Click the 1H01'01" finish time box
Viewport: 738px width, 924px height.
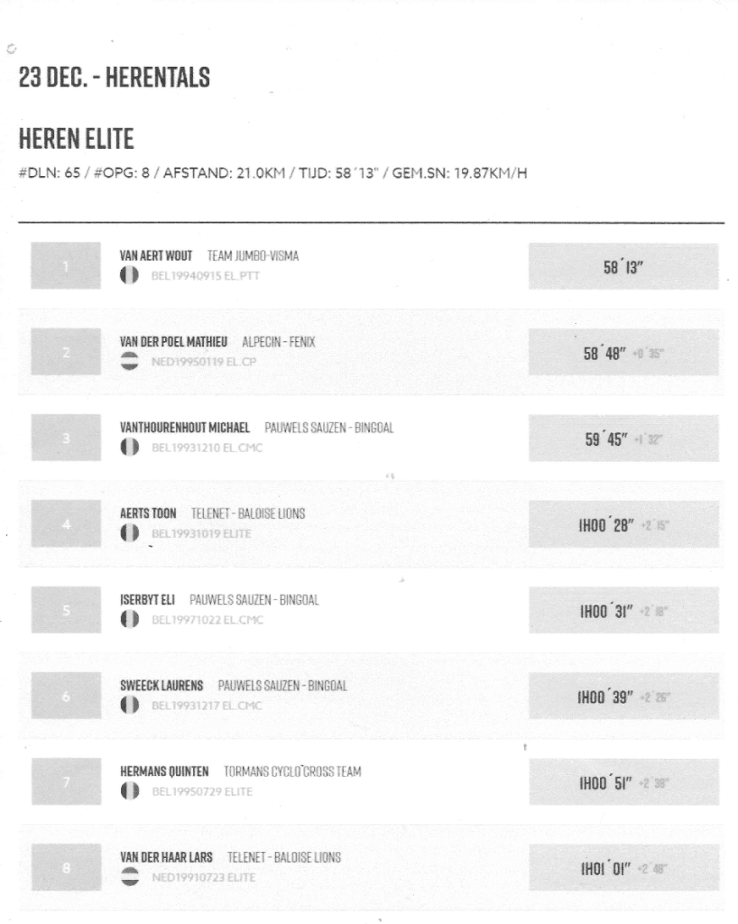(623, 867)
